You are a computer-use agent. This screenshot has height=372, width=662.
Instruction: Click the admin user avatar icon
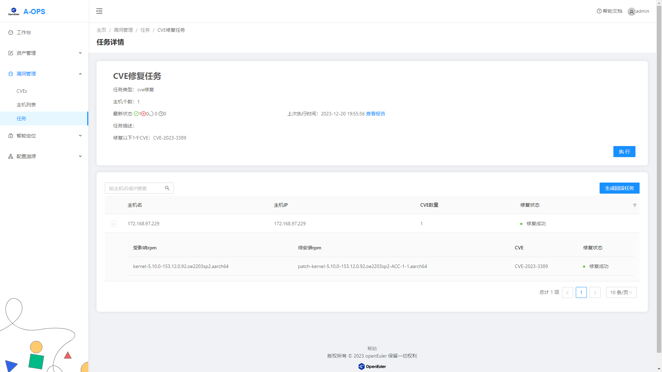coord(631,12)
